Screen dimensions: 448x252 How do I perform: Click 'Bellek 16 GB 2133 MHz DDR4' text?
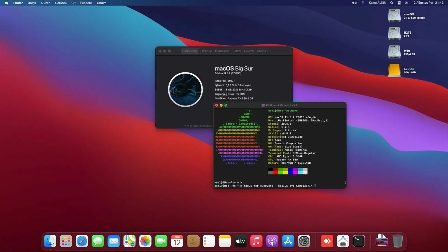pyautogui.click(x=234, y=90)
